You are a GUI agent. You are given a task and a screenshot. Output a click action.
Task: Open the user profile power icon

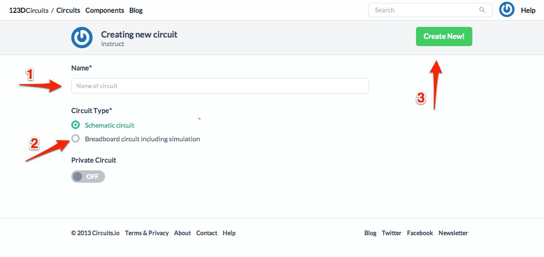tap(506, 10)
